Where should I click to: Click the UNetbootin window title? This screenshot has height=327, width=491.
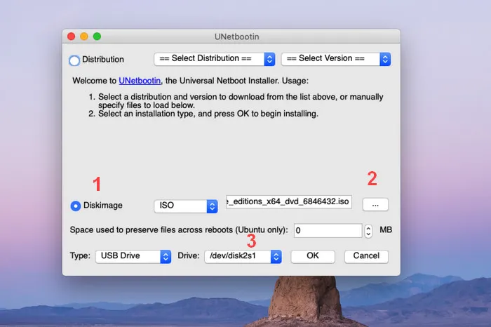(237, 36)
